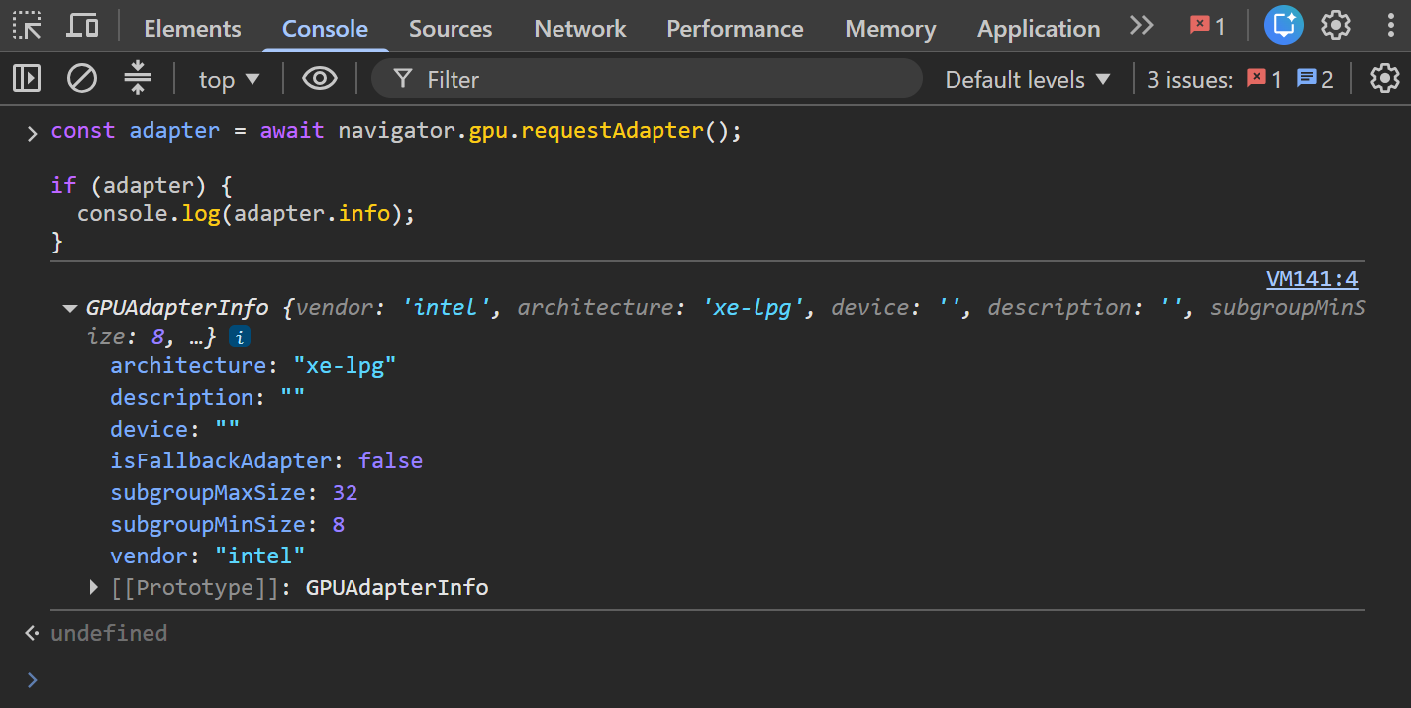Viewport: 1411px width, 708px height.
Task: Open the top JavaScript context dropdown
Action: pos(230,79)
